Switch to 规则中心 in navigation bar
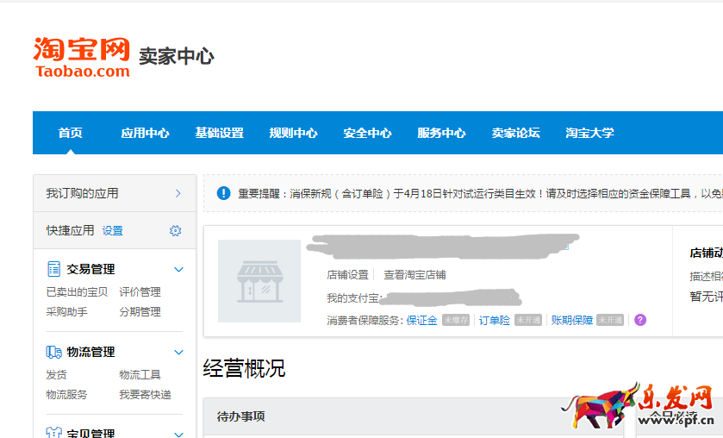Screen dimensions: 723x438 click(293, 133)
